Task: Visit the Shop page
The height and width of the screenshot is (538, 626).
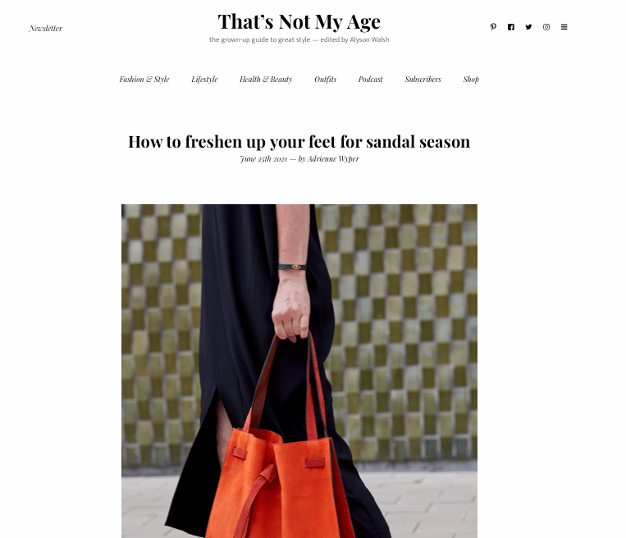Action: pyautogui.click(x=471, y=79)
